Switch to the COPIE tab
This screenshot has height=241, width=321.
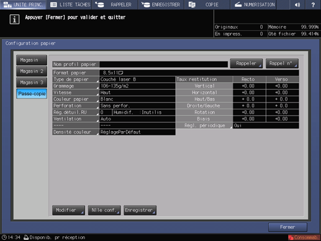pyautogui.click(x=207, y=4)
